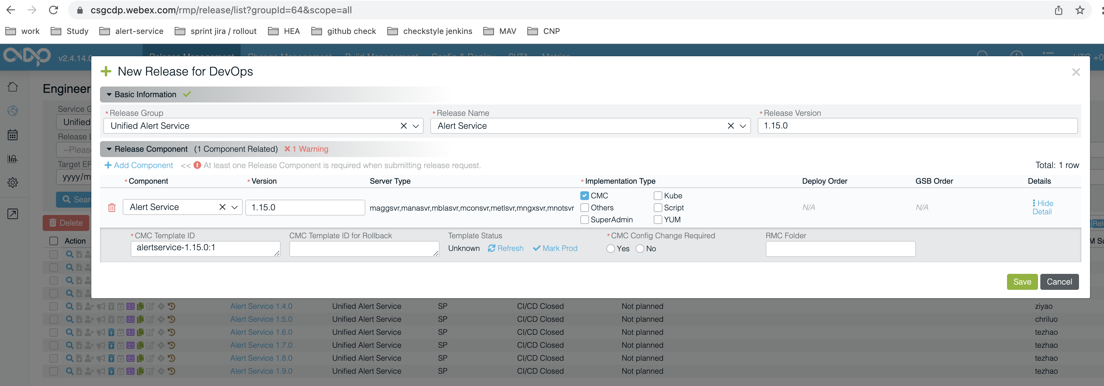Click the component Version field 1.15.0

pyautogui.click(x=305, y=208)
